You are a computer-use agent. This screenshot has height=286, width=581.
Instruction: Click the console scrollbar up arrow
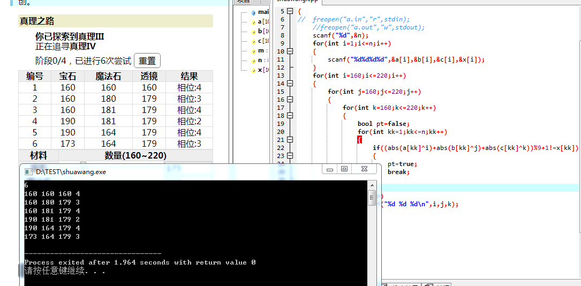[372, 185]
